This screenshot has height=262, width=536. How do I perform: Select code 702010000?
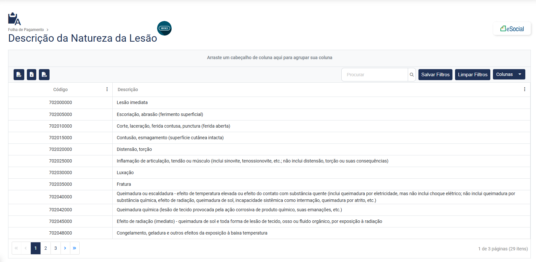click(x=61, y=126)
